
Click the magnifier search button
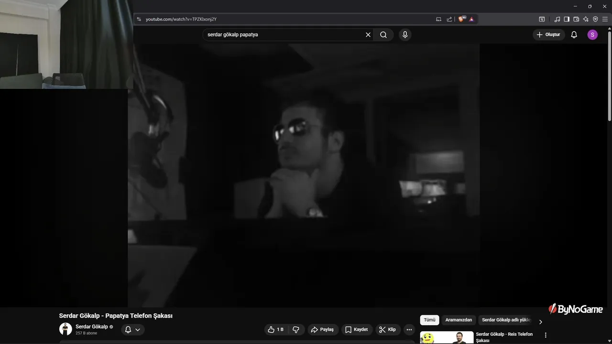(383, 35)
